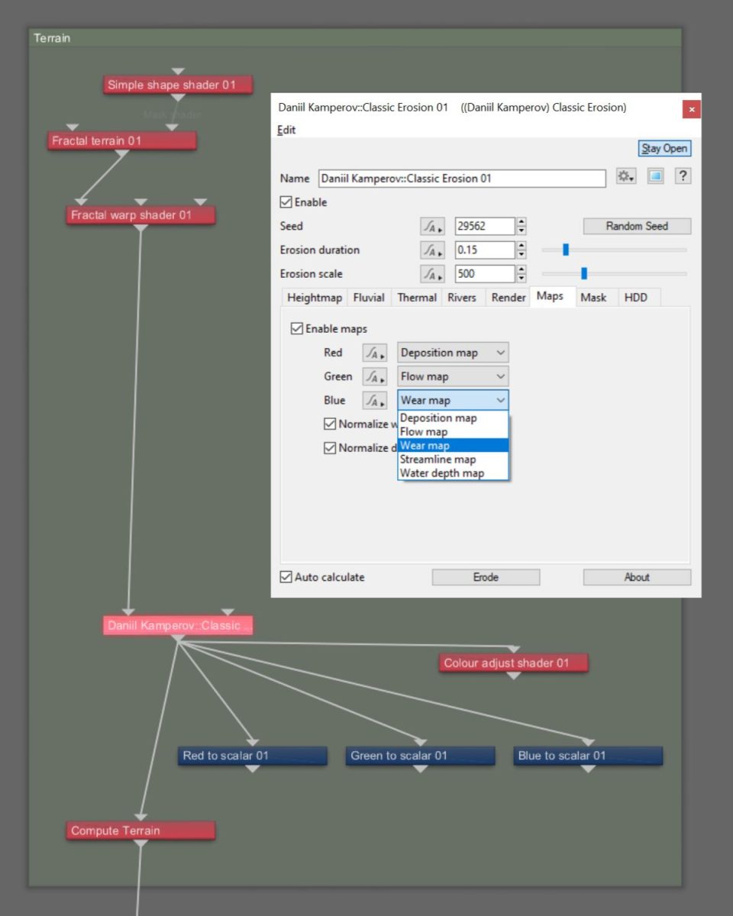733x916 pixels.
Task: Open the Red channel map dropdown
Action: pos(453,353)
